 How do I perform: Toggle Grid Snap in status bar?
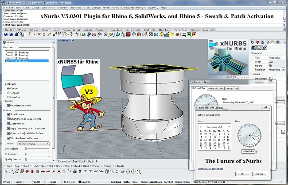coord(116,182)
